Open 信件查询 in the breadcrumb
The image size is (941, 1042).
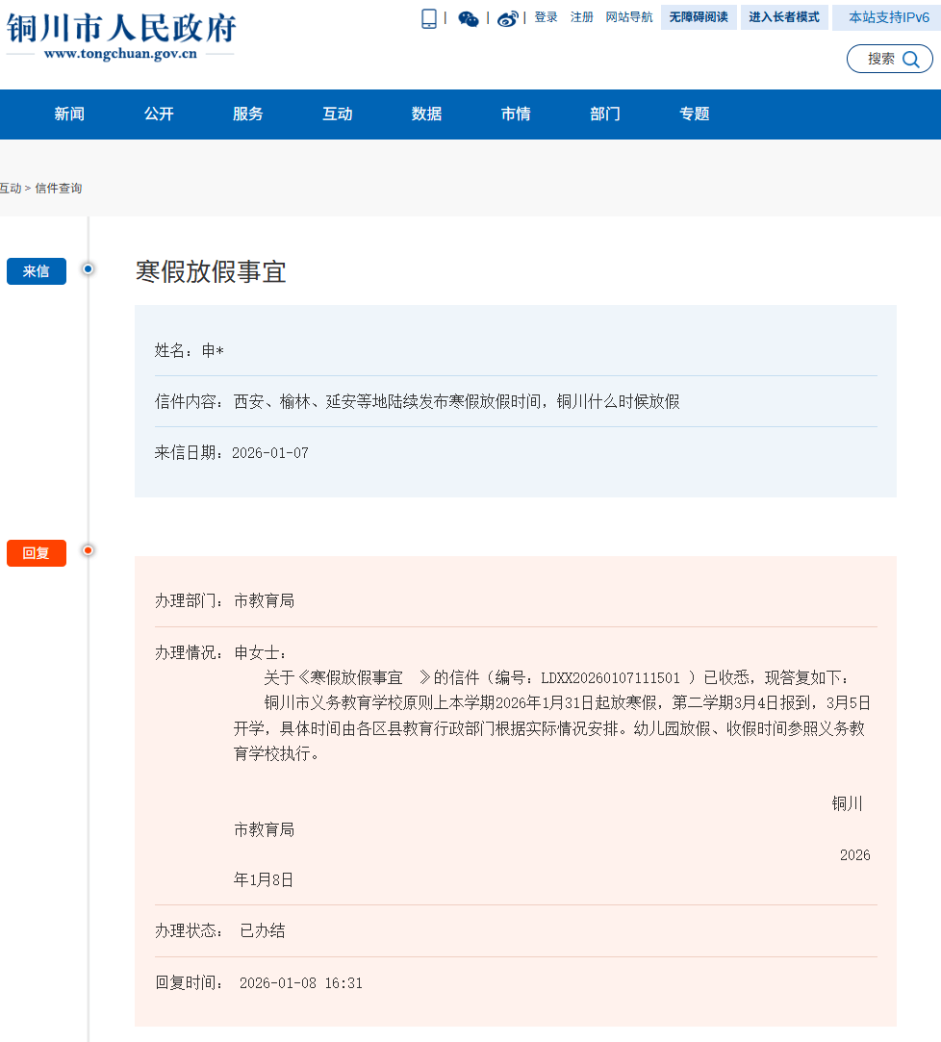[x=61, y=188]
